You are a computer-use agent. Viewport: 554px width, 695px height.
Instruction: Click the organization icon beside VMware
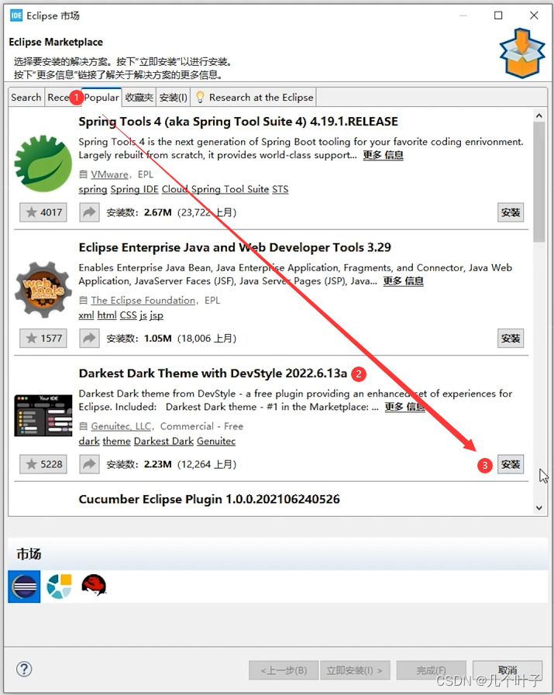83,174
